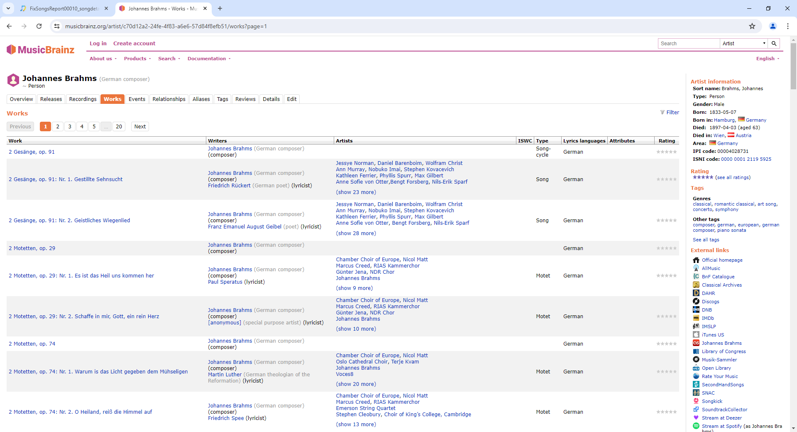Rate 2 Motetten, op. 29 with stars
The width and height of the screenshot is (797, 432).
coord(667,248)
